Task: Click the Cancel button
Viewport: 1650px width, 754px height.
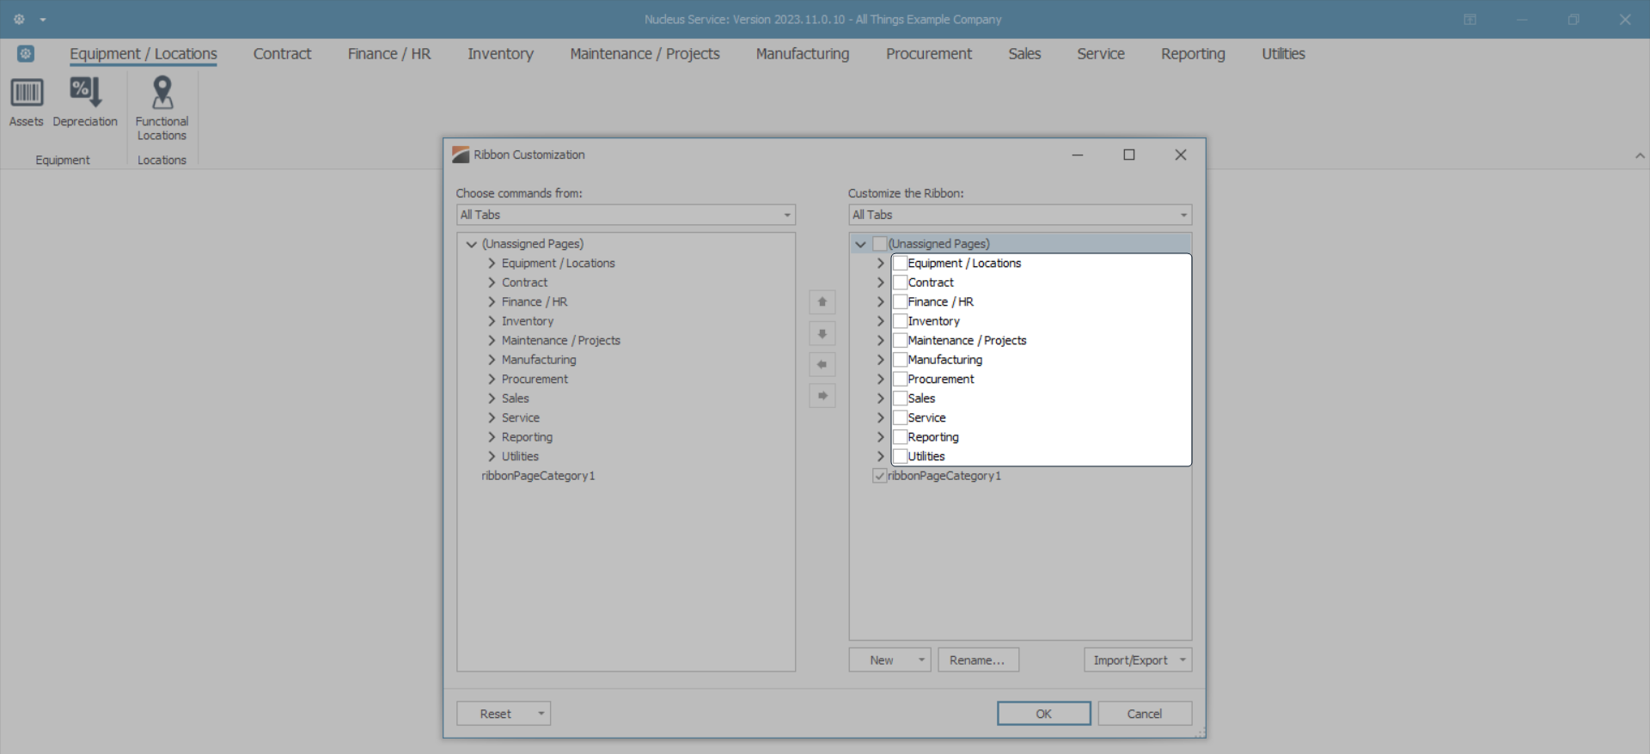Action: pos(1145,714)
